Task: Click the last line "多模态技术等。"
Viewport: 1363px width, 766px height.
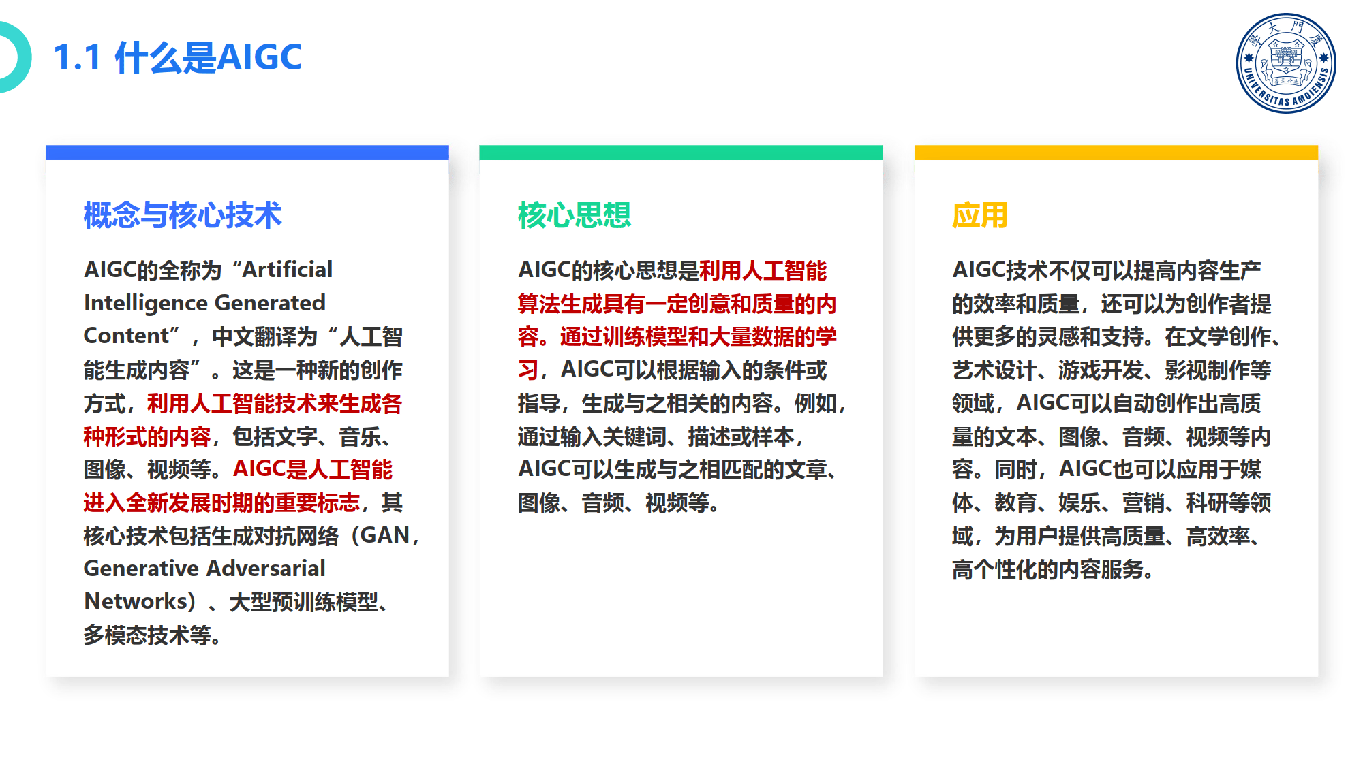Action: click(152, 635)
